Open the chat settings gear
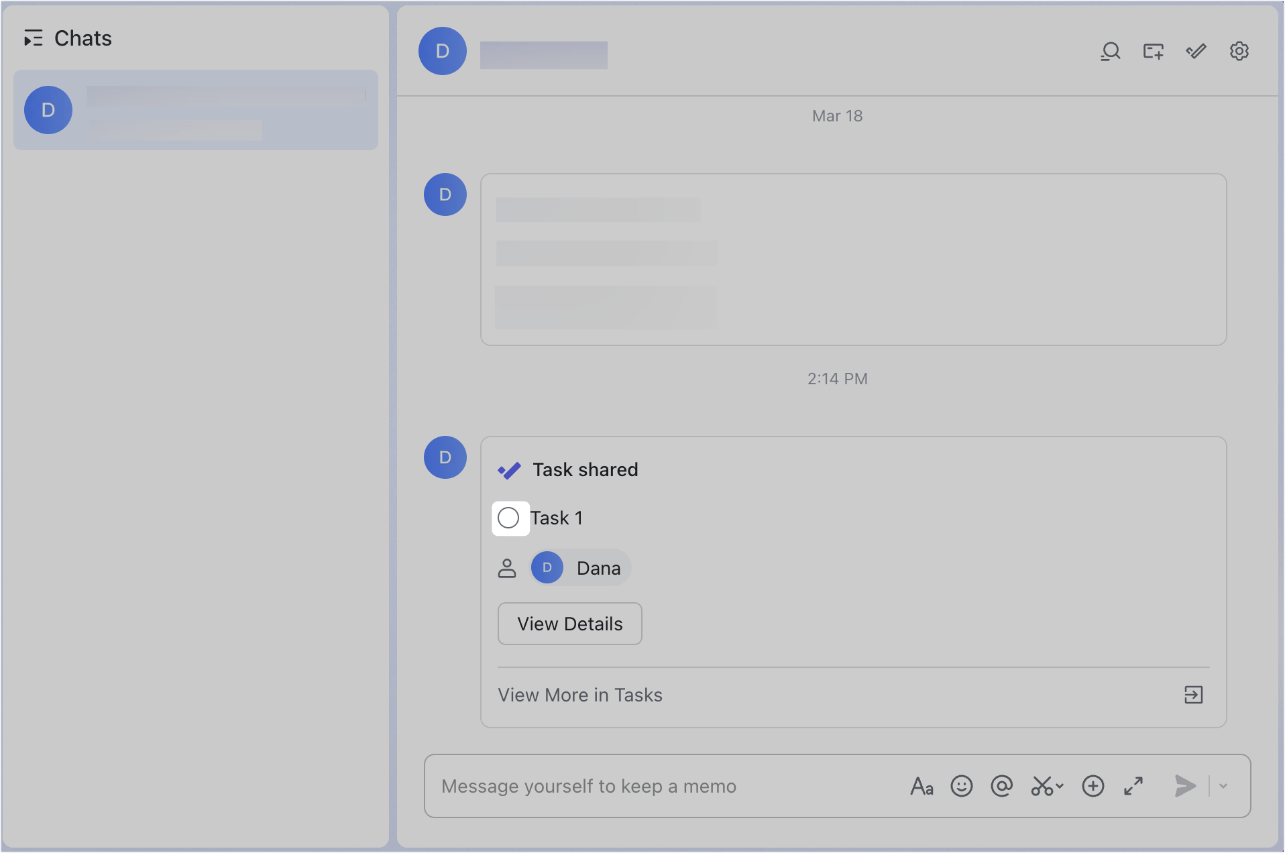The image size is (1285, 853). click(x=1239, y=51)
